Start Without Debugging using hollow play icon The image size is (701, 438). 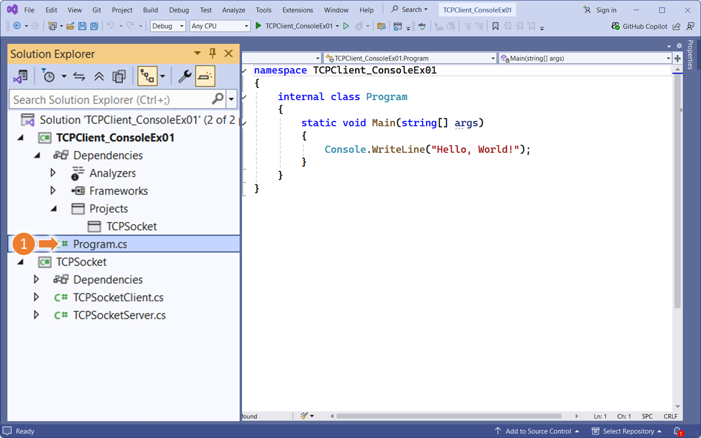click(x=346, y=26)
